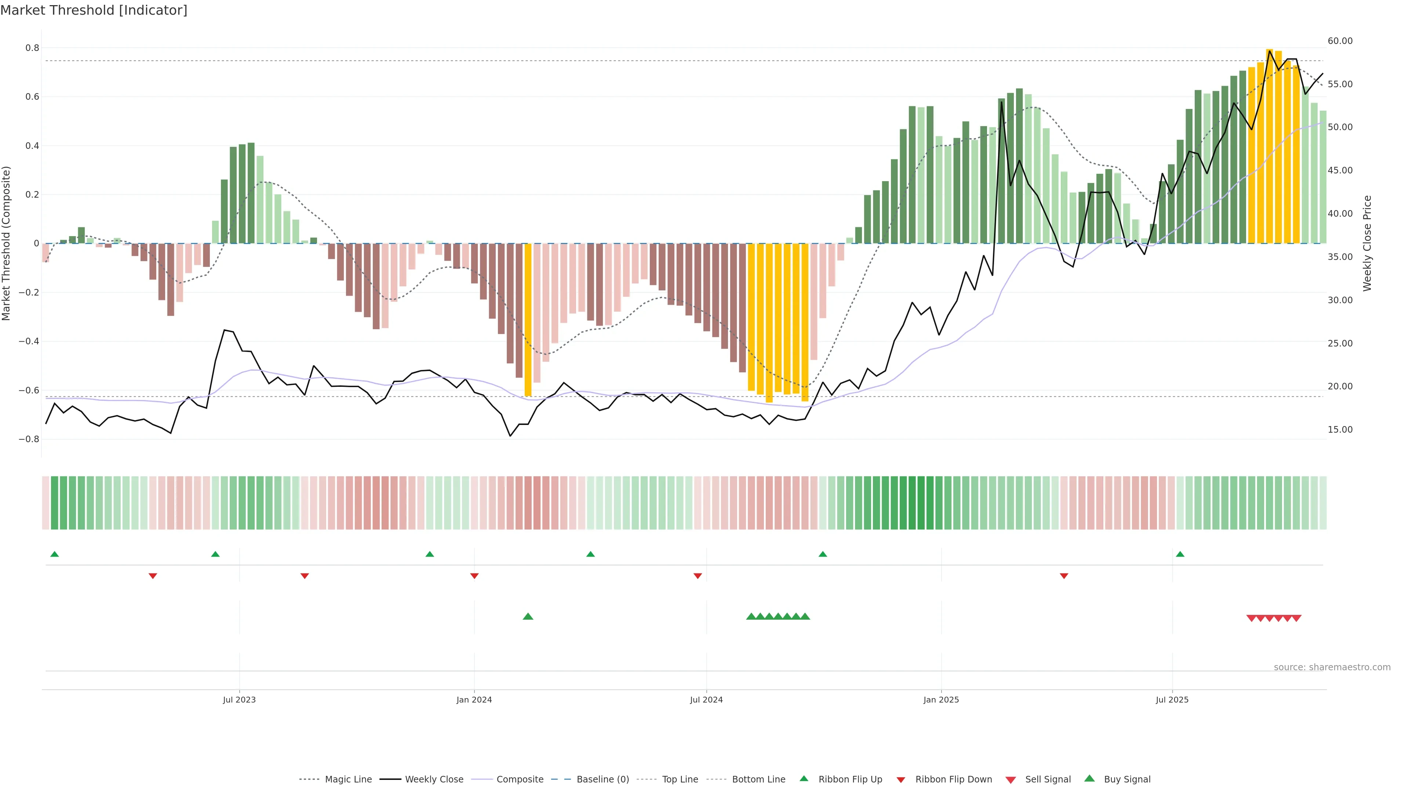Click the Jul 2023 x-axis label
This screenshot has height=792, width=1409.
[x=239, y=700]
